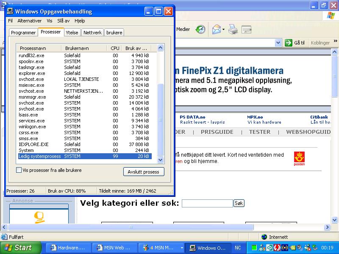
Task: Open the Hjelp menu
Action: coord(80,21)
